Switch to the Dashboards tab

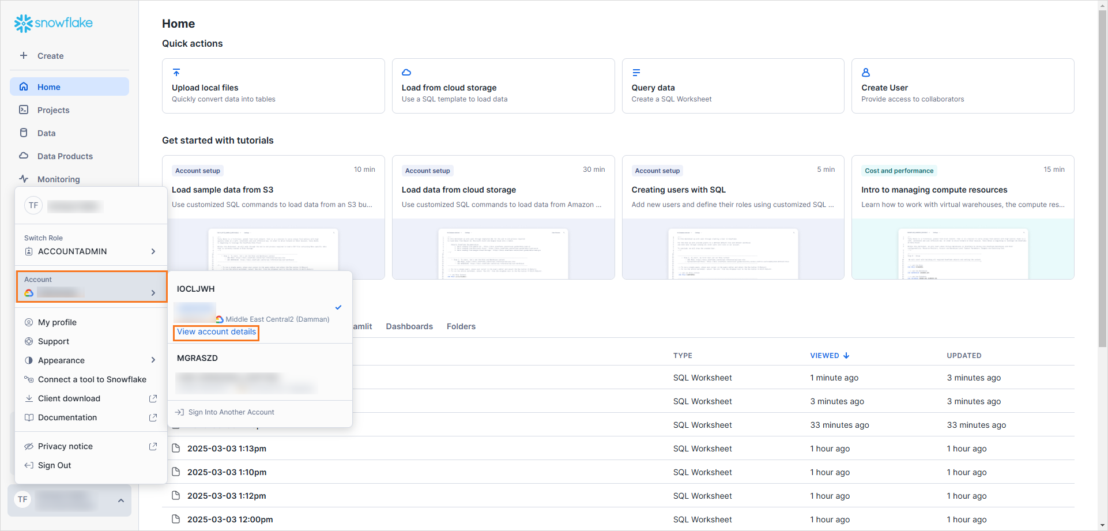409,326
